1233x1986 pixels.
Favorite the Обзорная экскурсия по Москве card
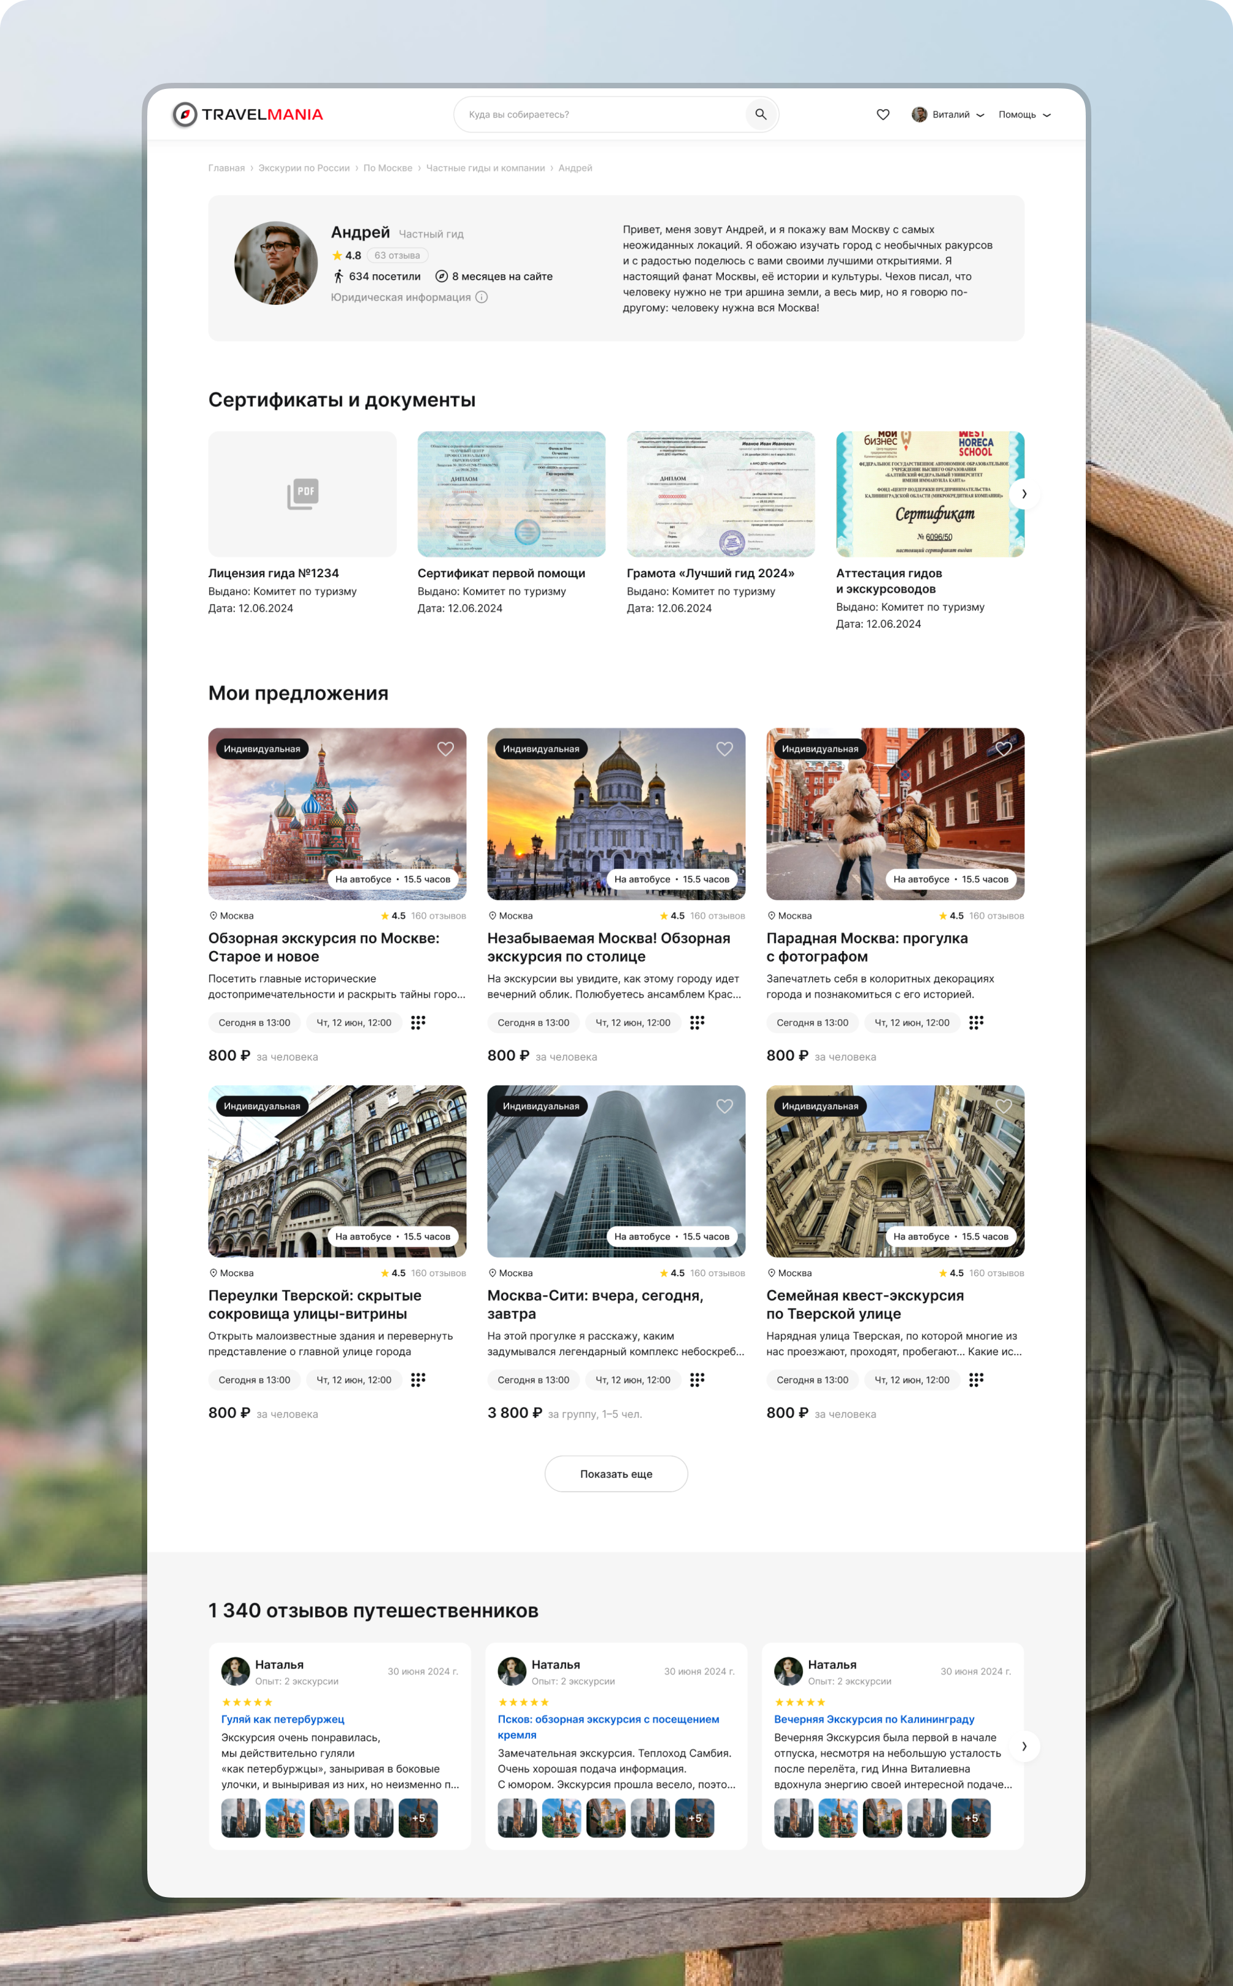pos(445,749)
